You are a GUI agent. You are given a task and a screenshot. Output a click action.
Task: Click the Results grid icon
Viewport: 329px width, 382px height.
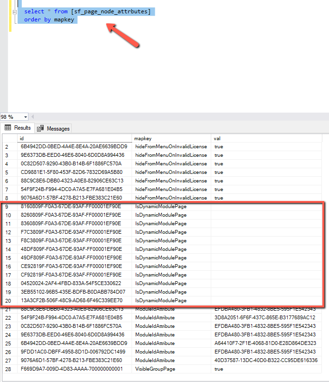tap(8, 127)
